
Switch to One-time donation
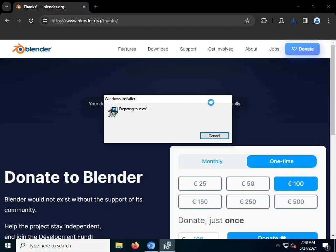[x=282, y=161]
